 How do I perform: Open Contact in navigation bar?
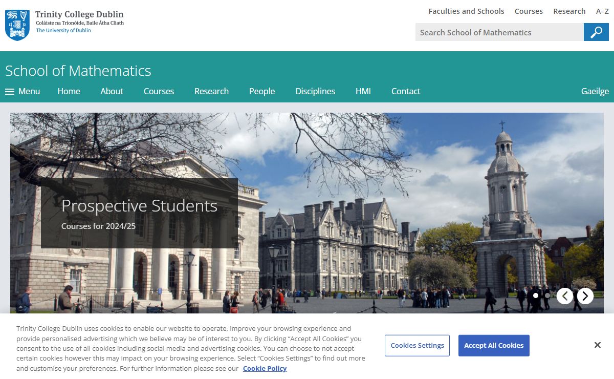pyautogui.click(x=406, y=91)
